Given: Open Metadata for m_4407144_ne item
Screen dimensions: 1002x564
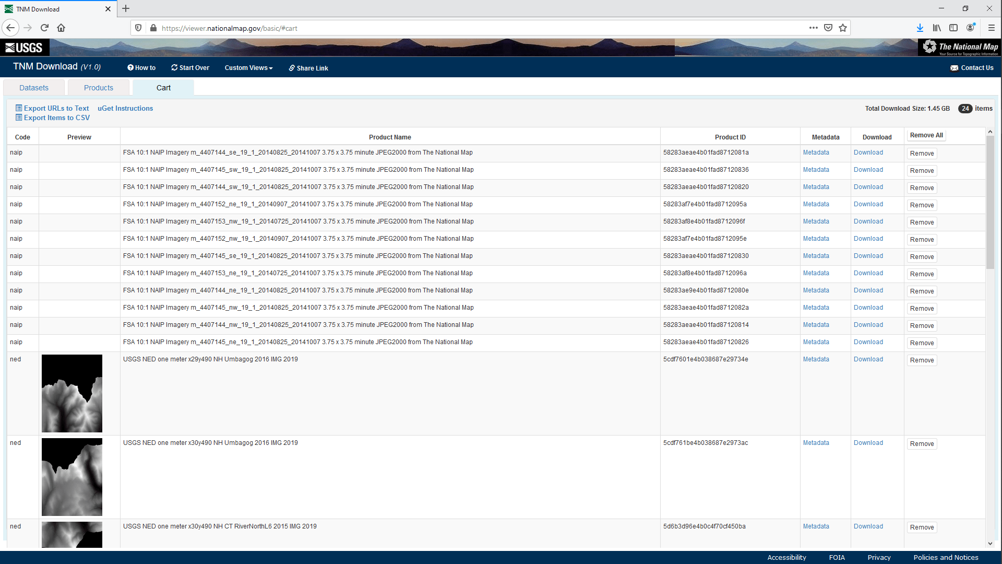Looking at the screenshot, I should click(x=816, y=290).
